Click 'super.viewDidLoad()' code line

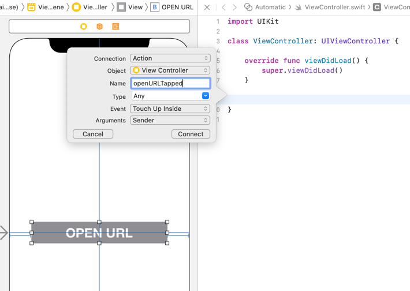point(302,70)
